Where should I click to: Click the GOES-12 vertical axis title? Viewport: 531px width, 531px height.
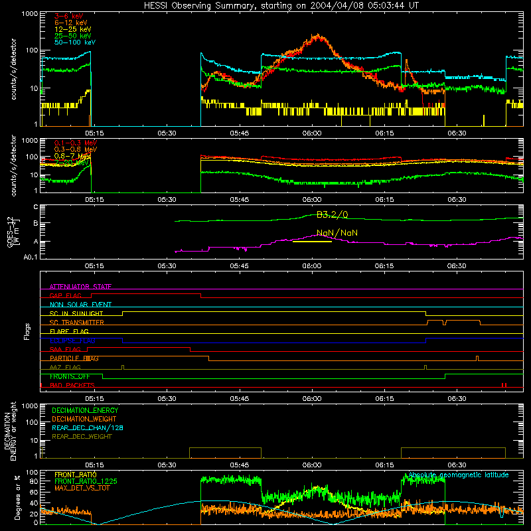(13, 232)
